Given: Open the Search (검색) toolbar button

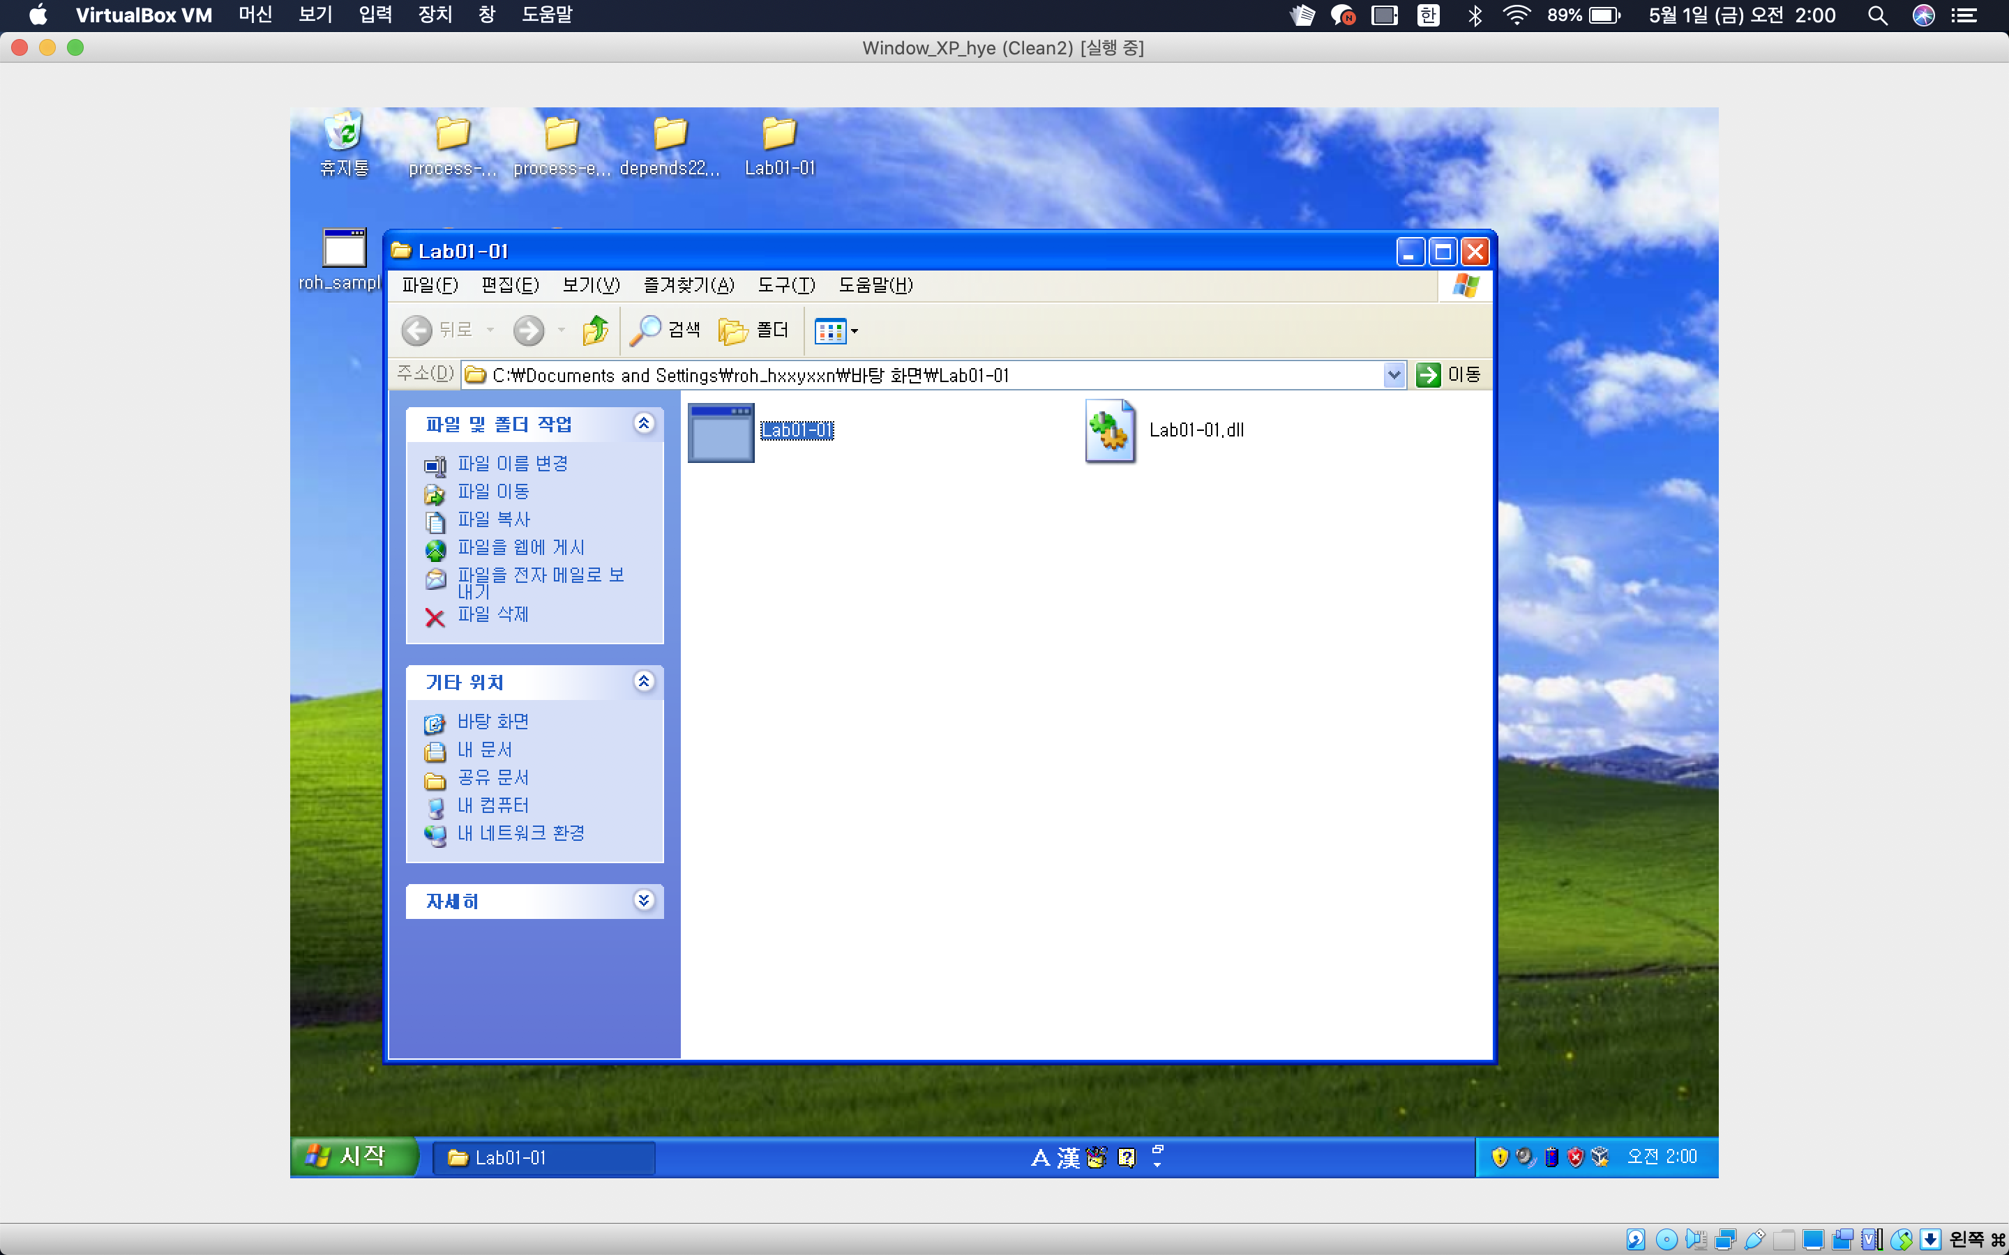Looking at the screenshot, I should tap(665, 330).
